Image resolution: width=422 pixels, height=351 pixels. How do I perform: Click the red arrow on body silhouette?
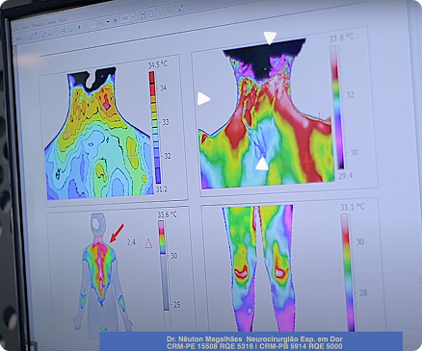click(x=117, y=234)
